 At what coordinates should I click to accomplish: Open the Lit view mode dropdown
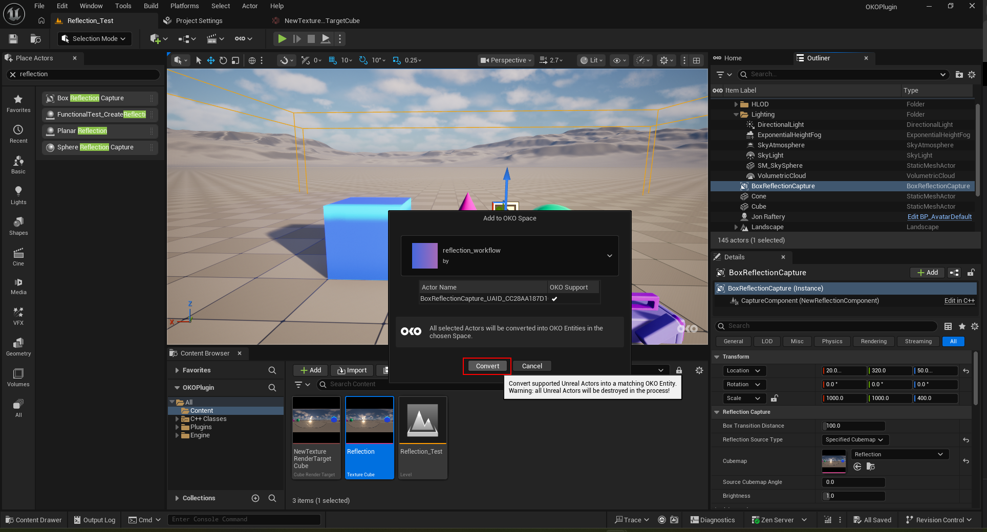(592, 60)
